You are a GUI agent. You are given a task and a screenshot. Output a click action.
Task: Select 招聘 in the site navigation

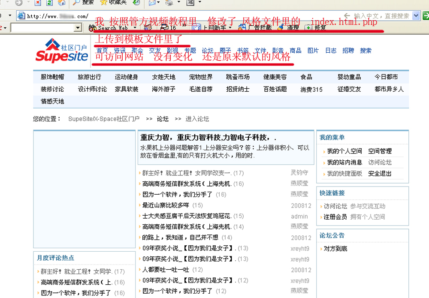[x=348, y=51]
